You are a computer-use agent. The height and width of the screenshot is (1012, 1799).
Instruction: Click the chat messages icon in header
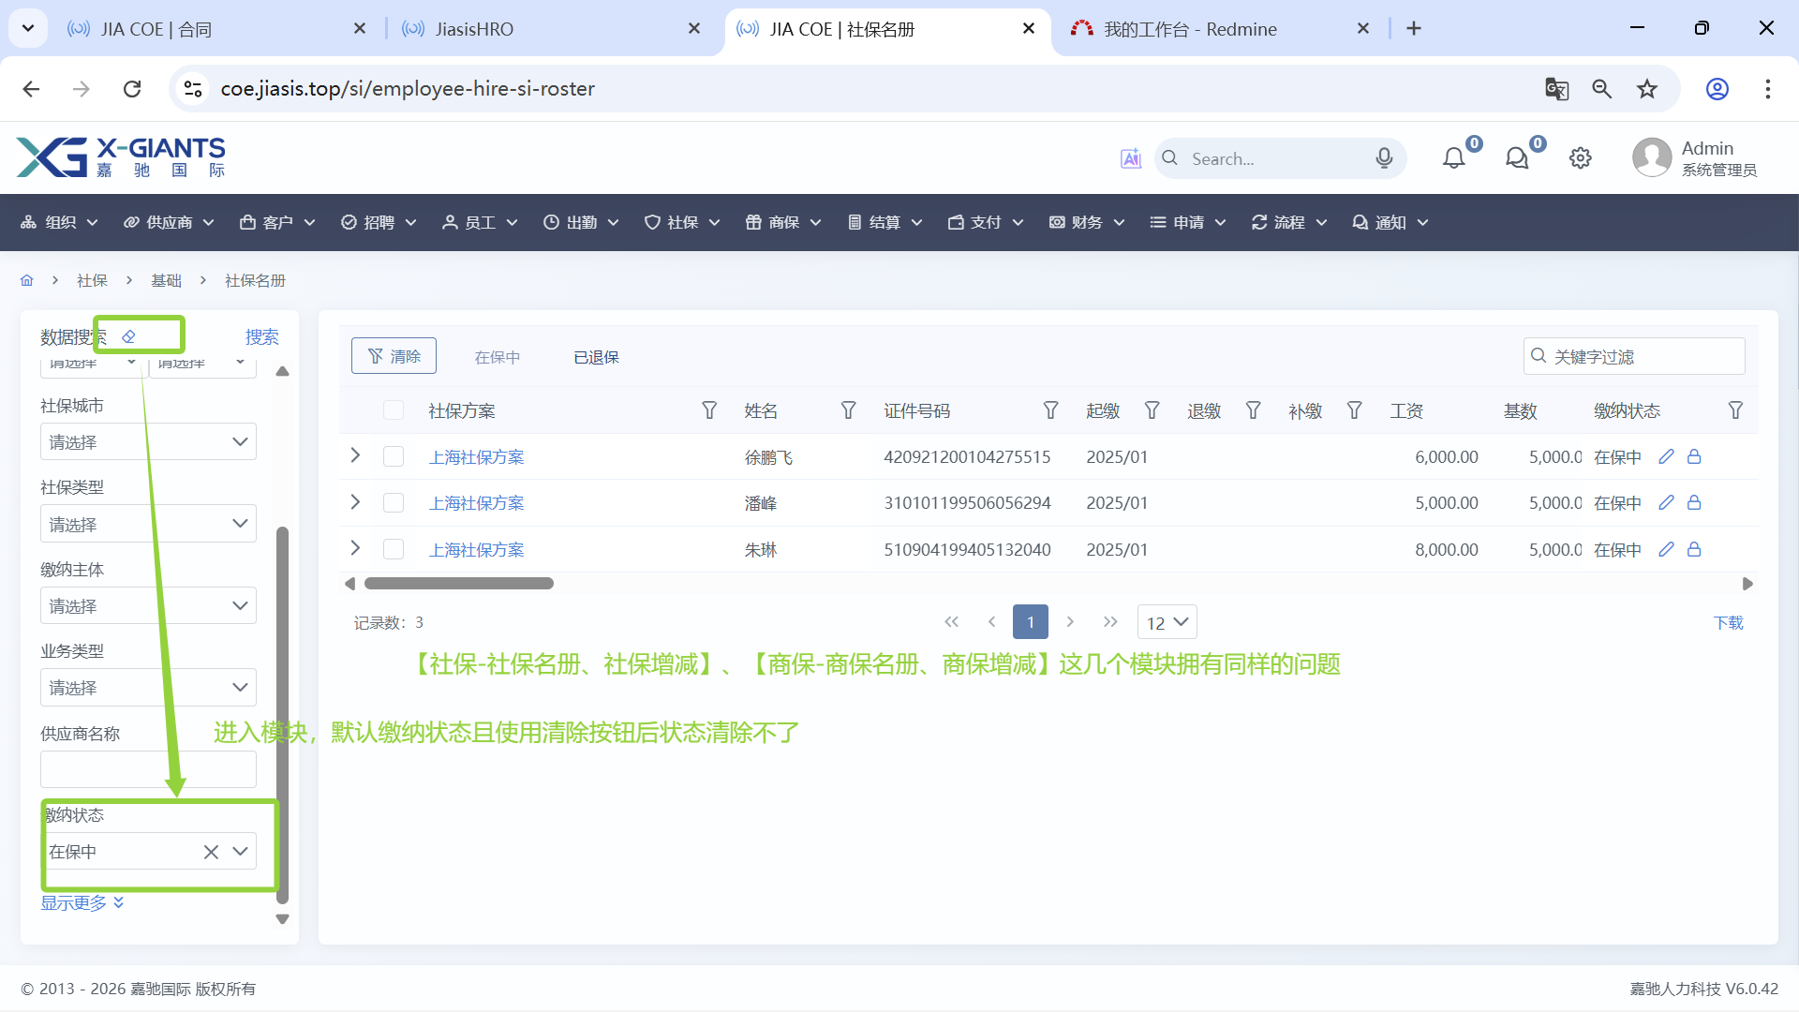(1517, 158)
